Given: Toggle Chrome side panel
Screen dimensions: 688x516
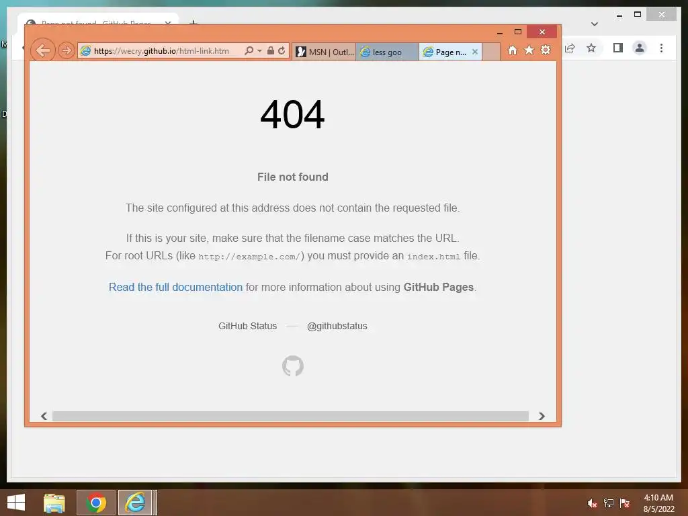Looking at the screenshot, I should pyautogui.click(x=618, y=48).
